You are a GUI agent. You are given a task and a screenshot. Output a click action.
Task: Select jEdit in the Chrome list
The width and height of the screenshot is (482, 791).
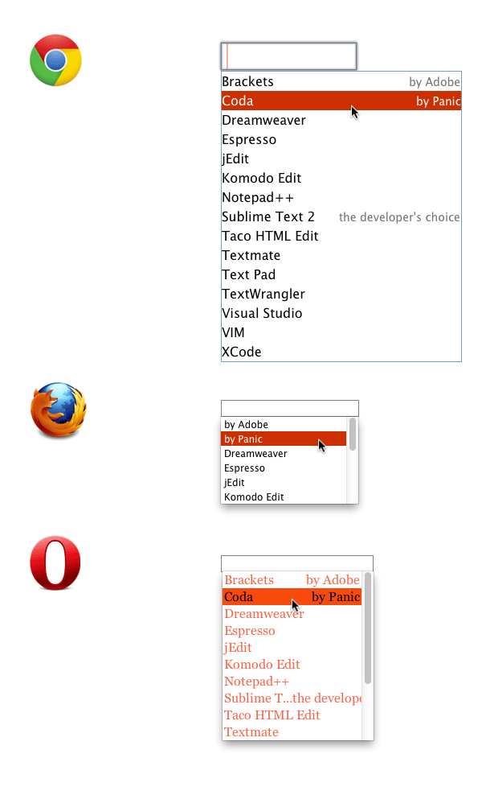click(x=341, y=159)
